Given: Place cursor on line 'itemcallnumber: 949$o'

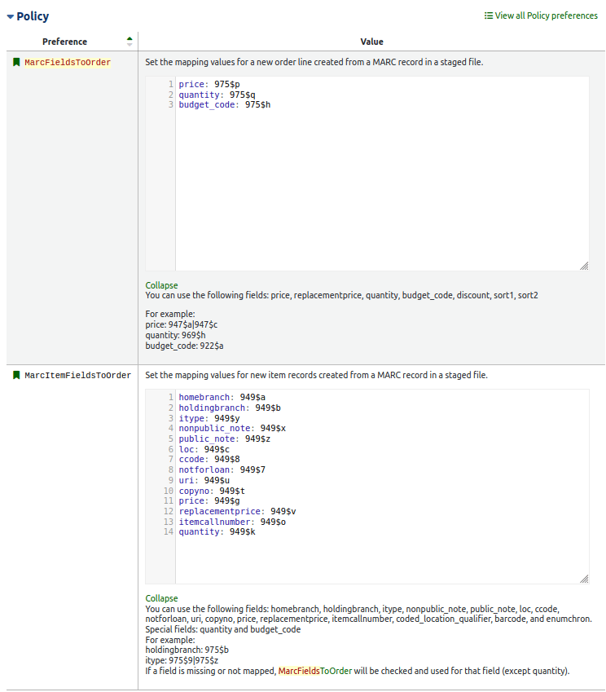Looking at the screenshot, I should [x=232, y=522].
